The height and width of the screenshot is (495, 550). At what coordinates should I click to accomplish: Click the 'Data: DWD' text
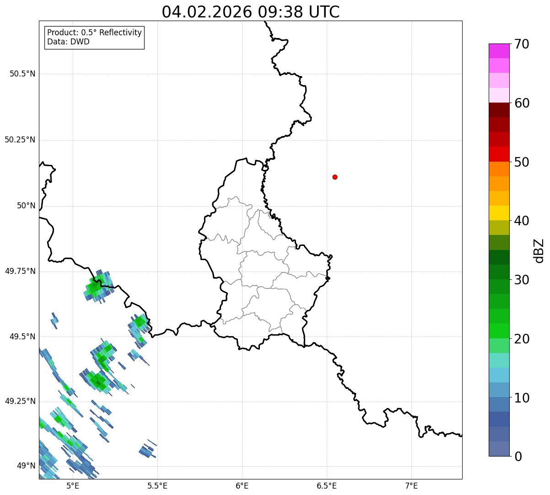tap(68, 42)
